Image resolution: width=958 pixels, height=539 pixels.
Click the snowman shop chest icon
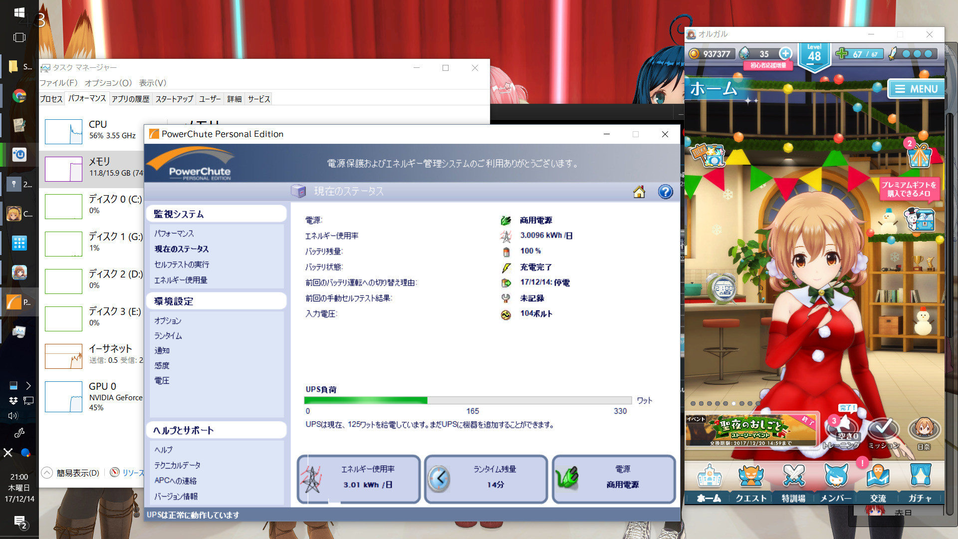point(919,220)
